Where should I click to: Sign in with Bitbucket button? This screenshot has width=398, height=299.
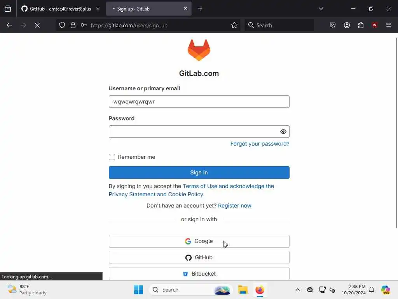(x=199, y=274)
